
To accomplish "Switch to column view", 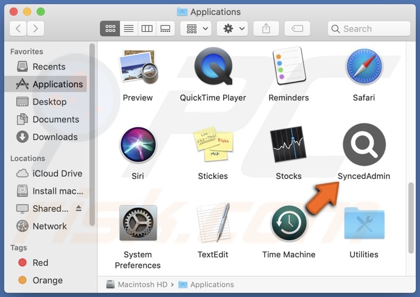I will (147, 28).
